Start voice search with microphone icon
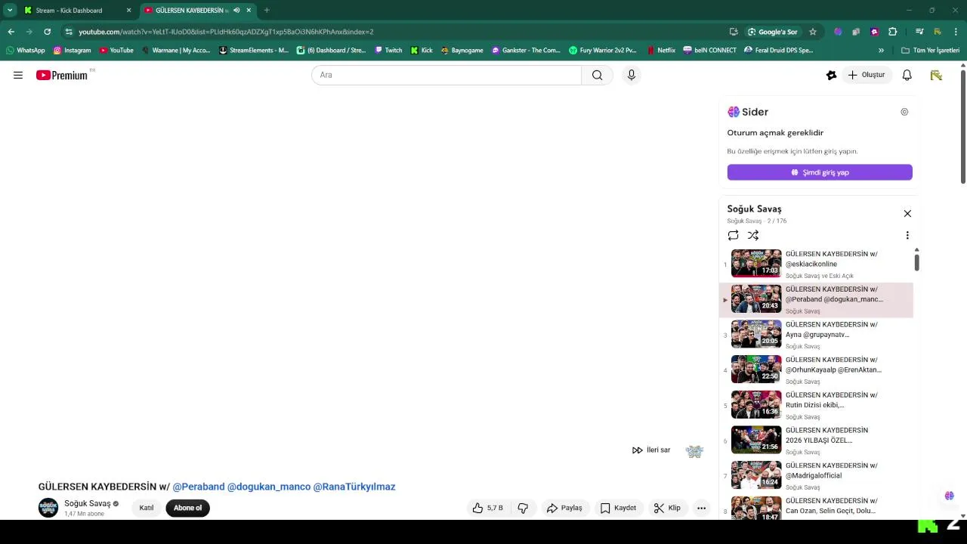The height and width of the screenshot is (544, 967). 632,75
